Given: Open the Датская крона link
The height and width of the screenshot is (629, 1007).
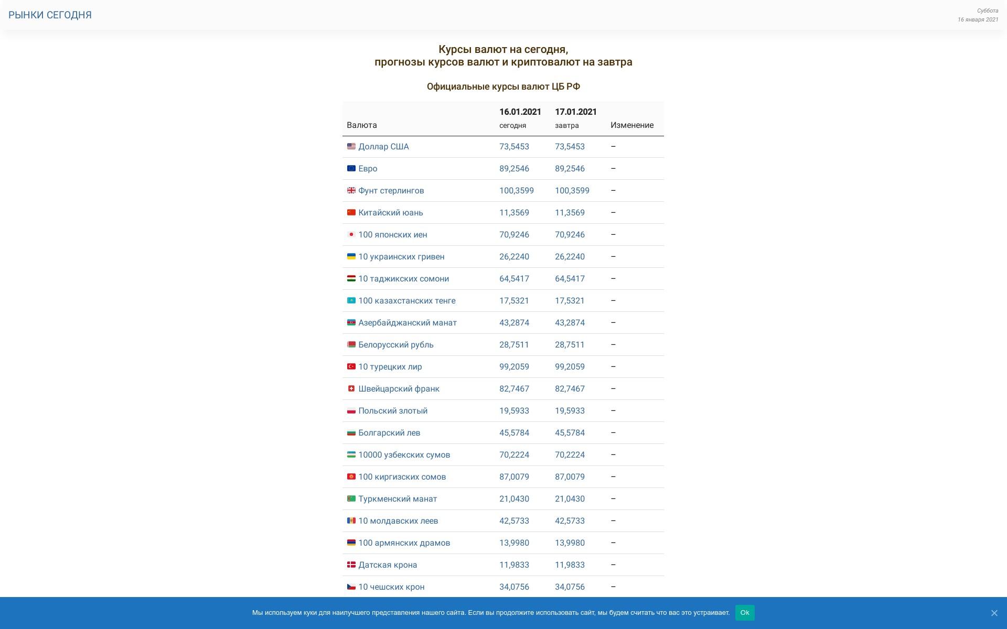Looking at the screenshot, I should point(388,565).
